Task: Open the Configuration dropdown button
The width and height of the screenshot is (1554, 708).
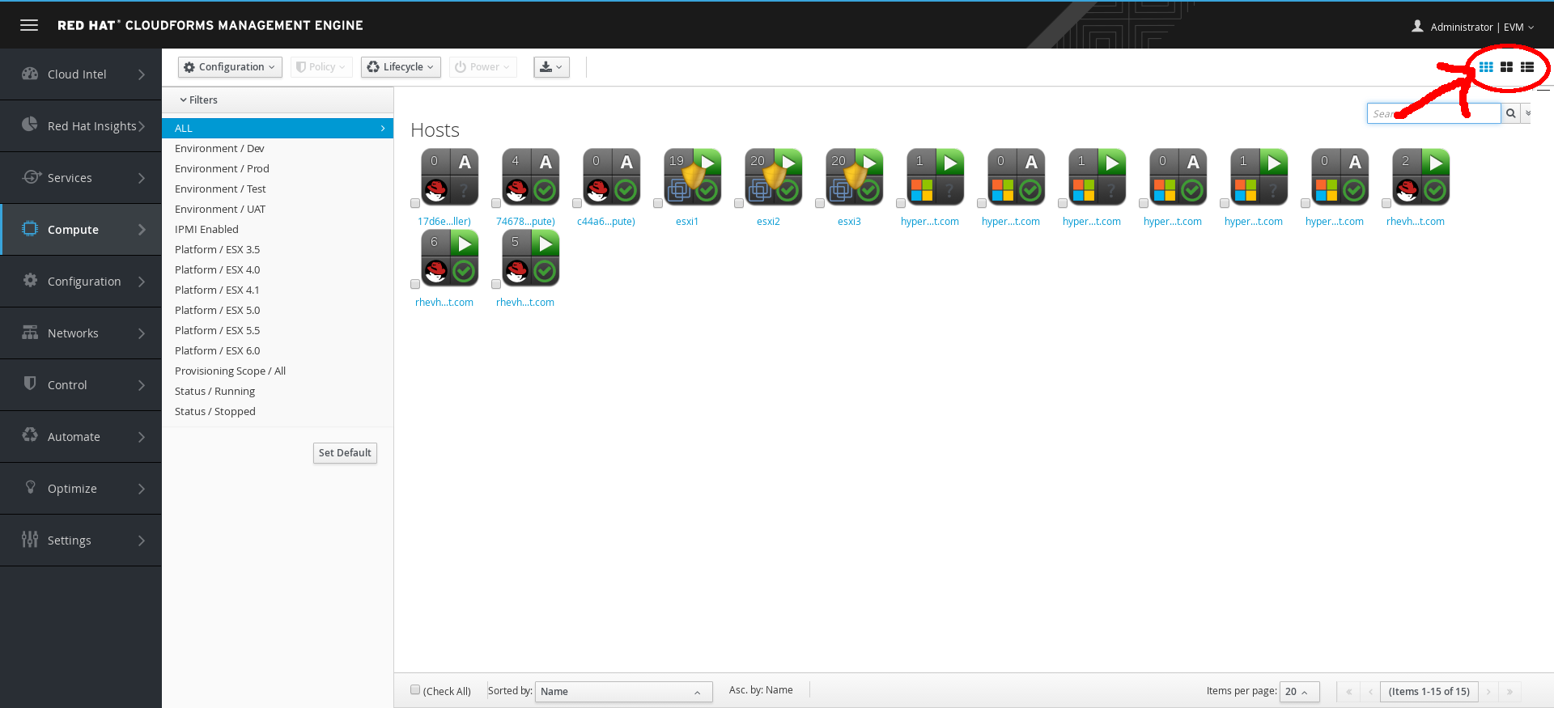Action: 230,67
